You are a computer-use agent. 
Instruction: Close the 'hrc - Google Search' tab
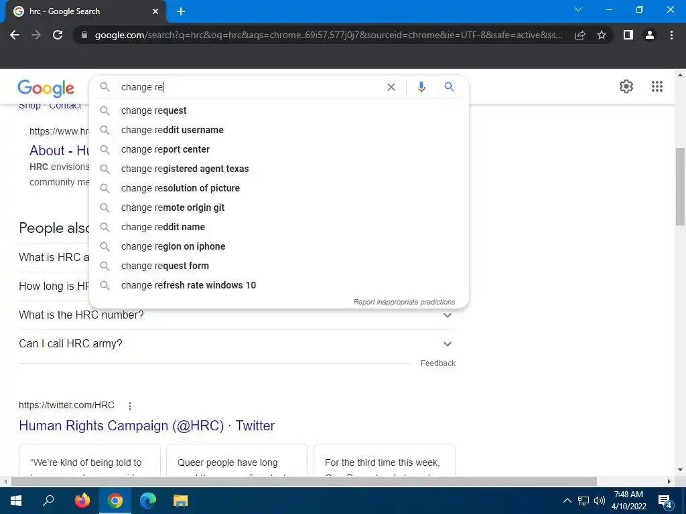pos(155,11)
